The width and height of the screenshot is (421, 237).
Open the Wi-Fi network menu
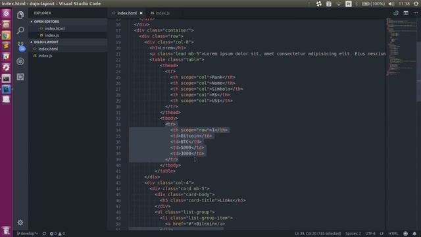click(339, 4)
